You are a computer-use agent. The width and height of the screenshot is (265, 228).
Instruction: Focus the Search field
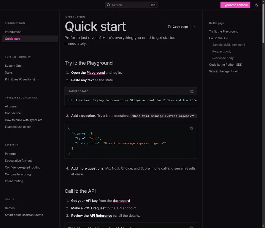coord(131,5)
